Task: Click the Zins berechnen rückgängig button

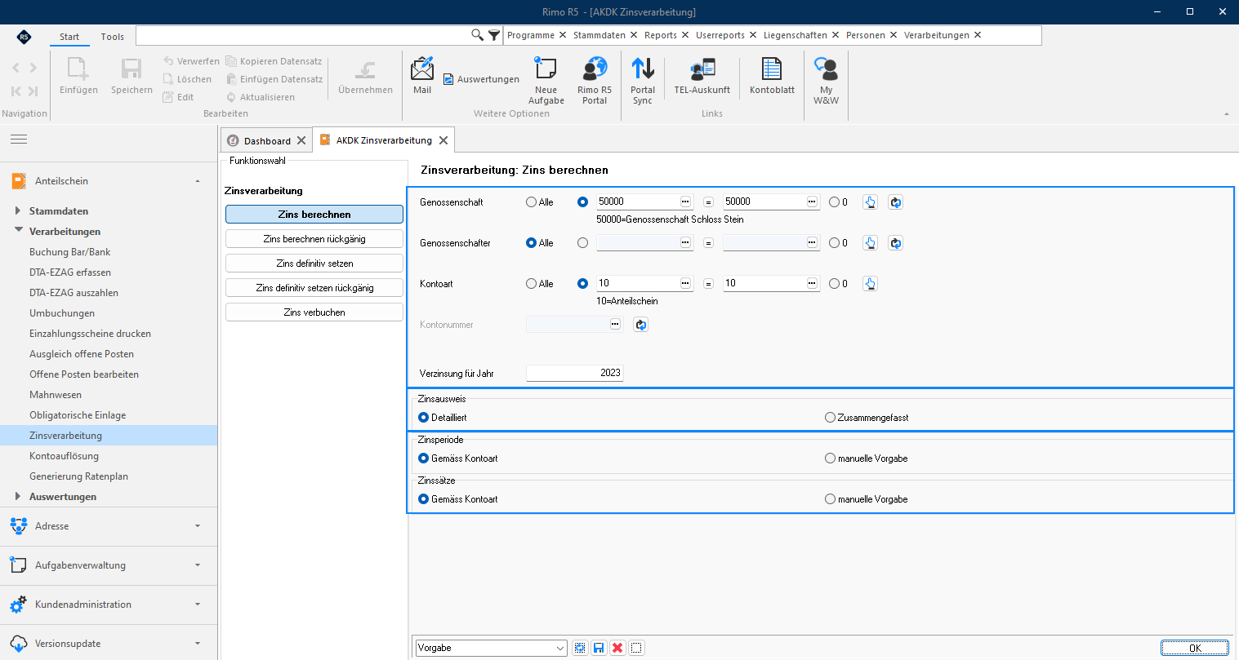Action: coord(314,239)
